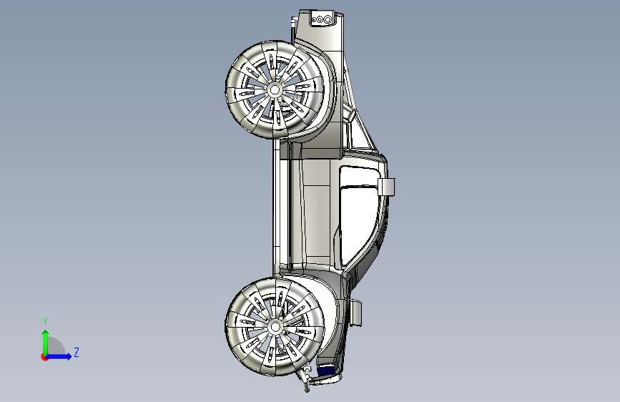Screen dimensions: 620x402
Task: Select the small rectangular block beside the lower wheel
Action: pos(356,313)
